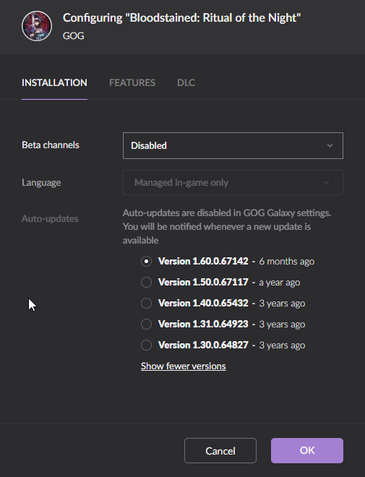Click the Version 1.50.0.67117 label text
This screenshot has height=477, width=365.
(x=203, y=283)
